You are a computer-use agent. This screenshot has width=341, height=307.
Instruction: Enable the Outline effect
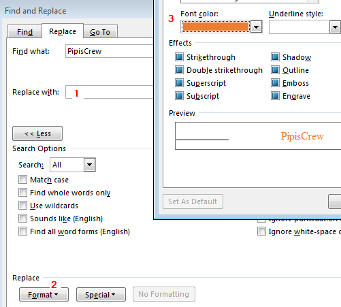tap(275, 70)
